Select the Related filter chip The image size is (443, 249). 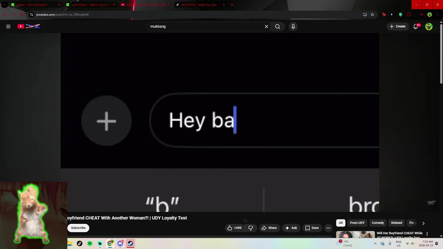pos(397,223)
